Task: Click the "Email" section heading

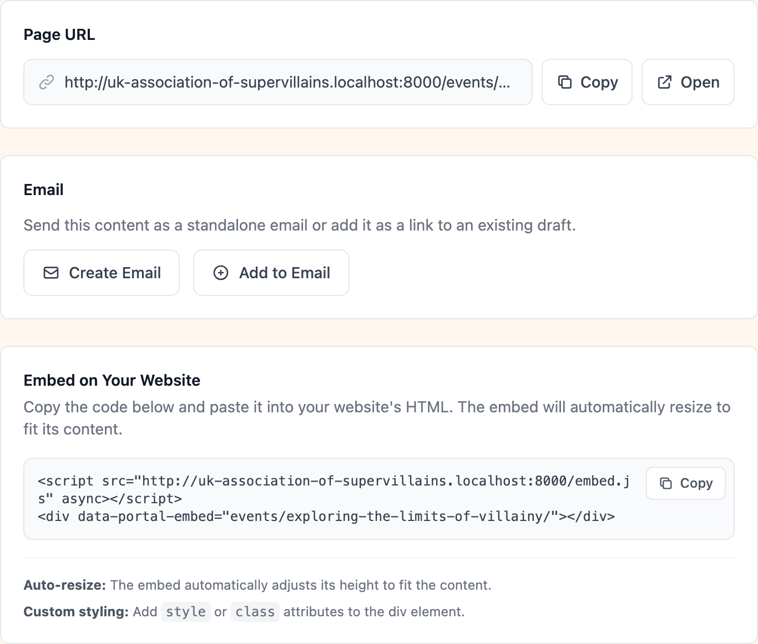Action: [44, 190]
